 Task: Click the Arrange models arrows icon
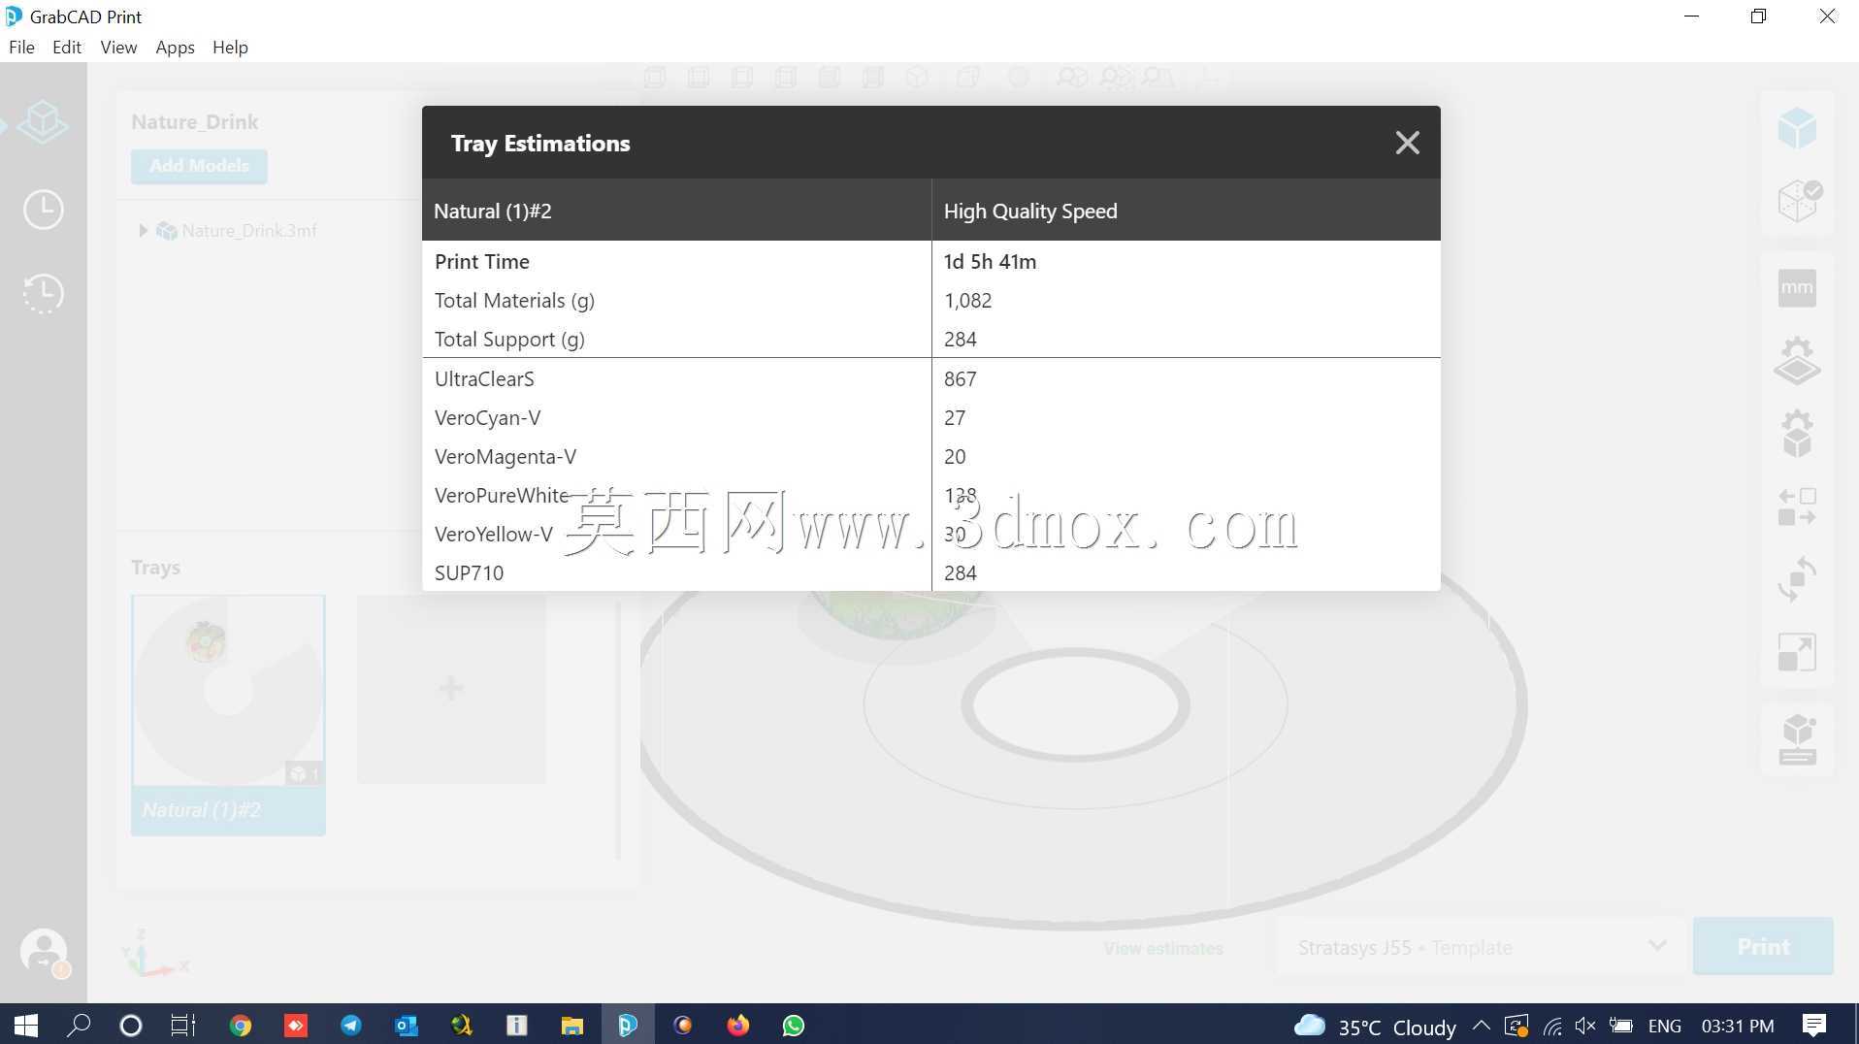(x=1797, y=506)
